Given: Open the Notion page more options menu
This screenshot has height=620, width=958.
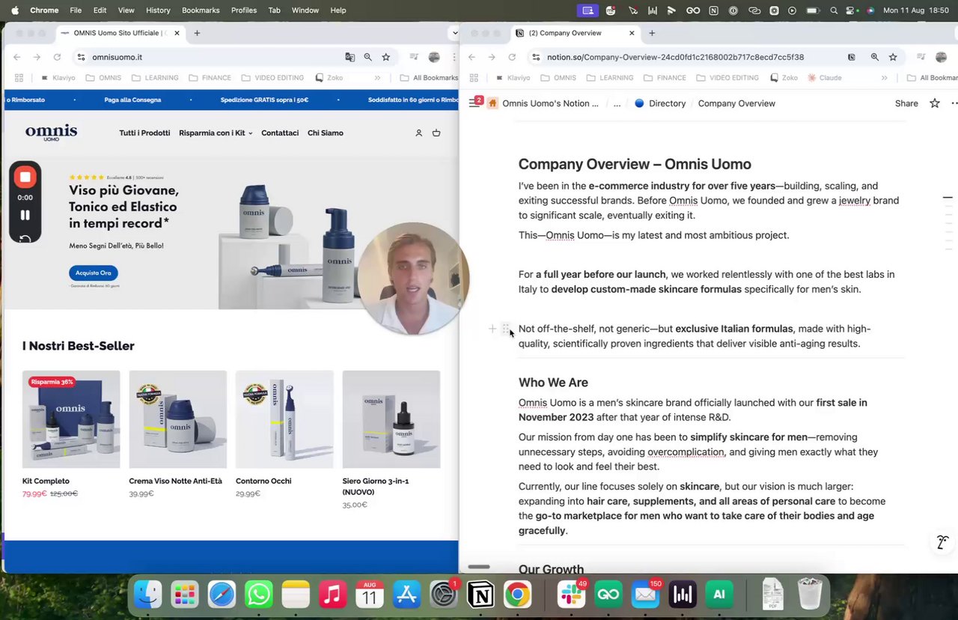Looking at the screenshot, I should 954,103.
